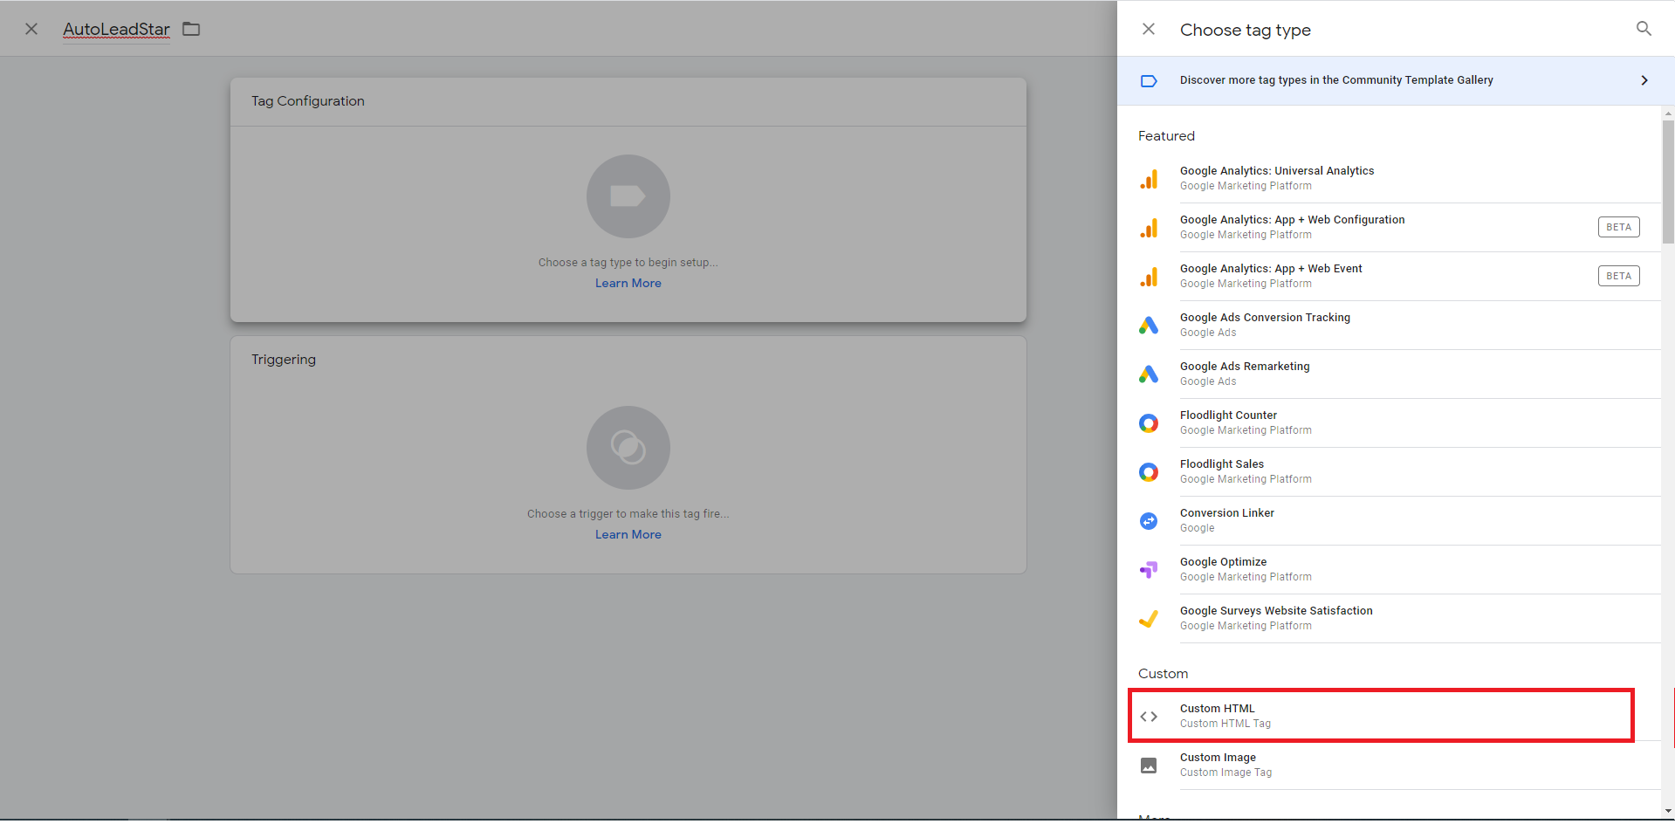
Task: Open search in the Choose tag type panel
Action: pos(1644,29)
